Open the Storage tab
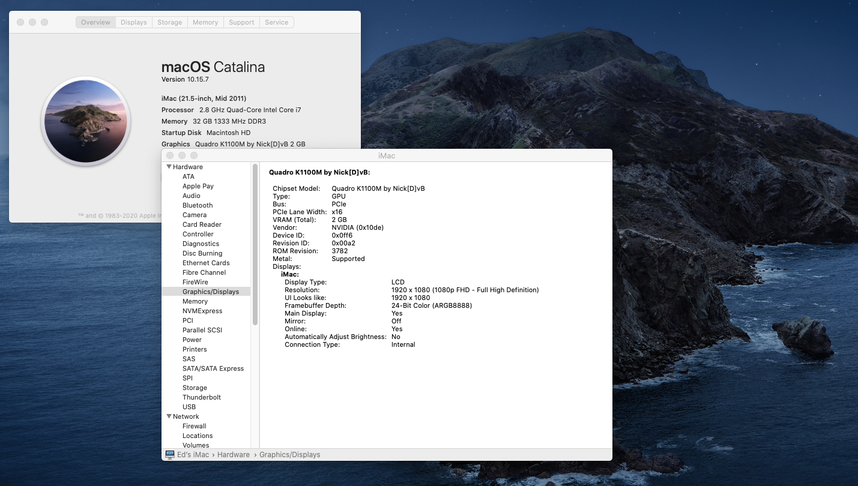The height and width of the screenshot is (486, 858). (169, 22)
